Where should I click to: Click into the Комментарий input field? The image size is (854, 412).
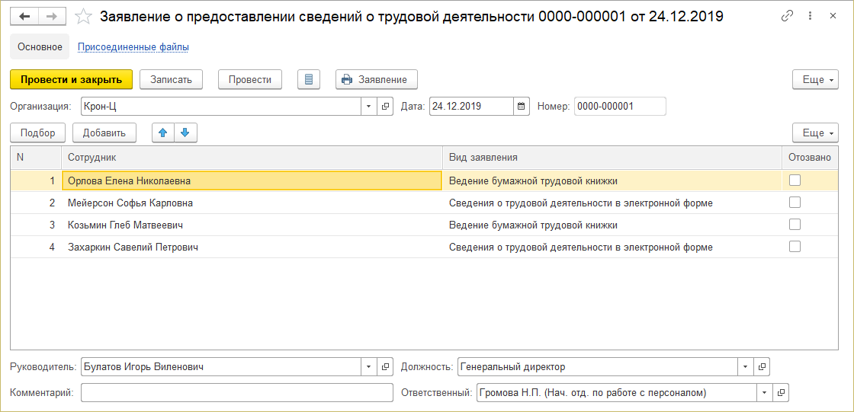tap(236, 393)
